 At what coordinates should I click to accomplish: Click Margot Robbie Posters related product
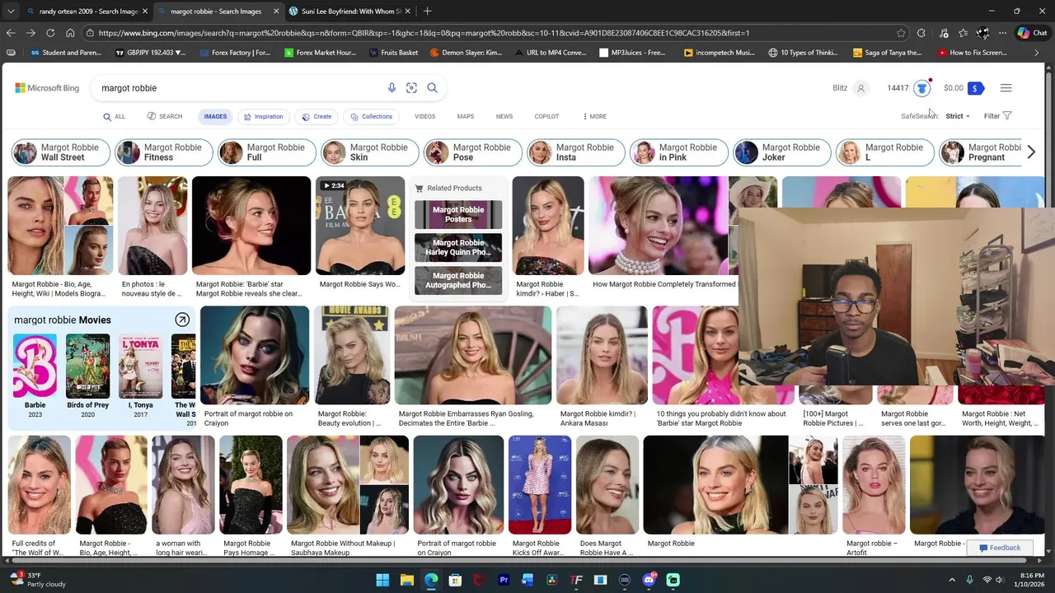458,214
